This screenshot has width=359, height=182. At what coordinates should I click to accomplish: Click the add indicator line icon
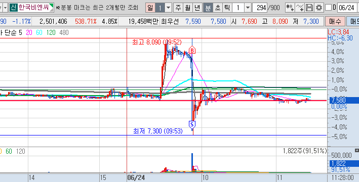tap(299, 8)
